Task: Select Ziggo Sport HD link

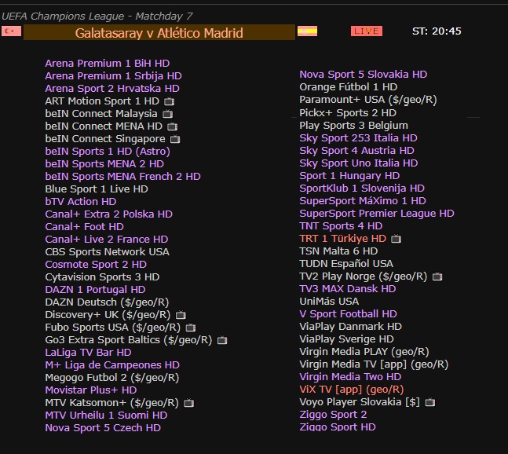Action: (x=338, y=427)
